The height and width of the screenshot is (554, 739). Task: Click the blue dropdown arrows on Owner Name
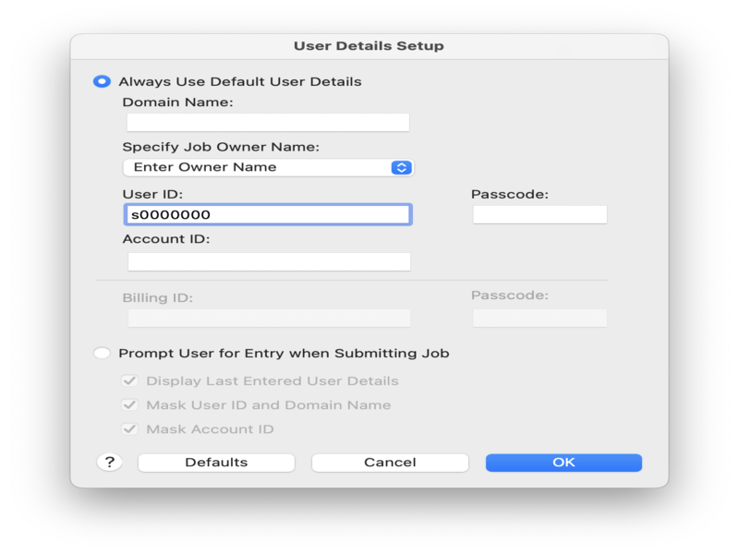point(401,167)
